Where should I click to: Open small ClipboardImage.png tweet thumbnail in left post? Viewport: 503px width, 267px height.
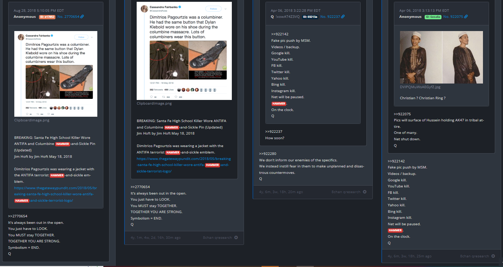coord(56,74)
